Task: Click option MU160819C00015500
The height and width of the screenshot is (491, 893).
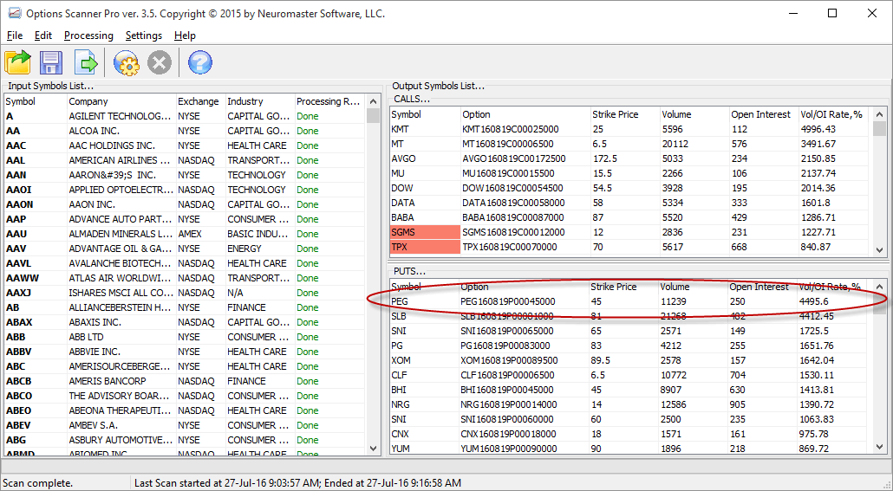Action: (x=508, y=173)
